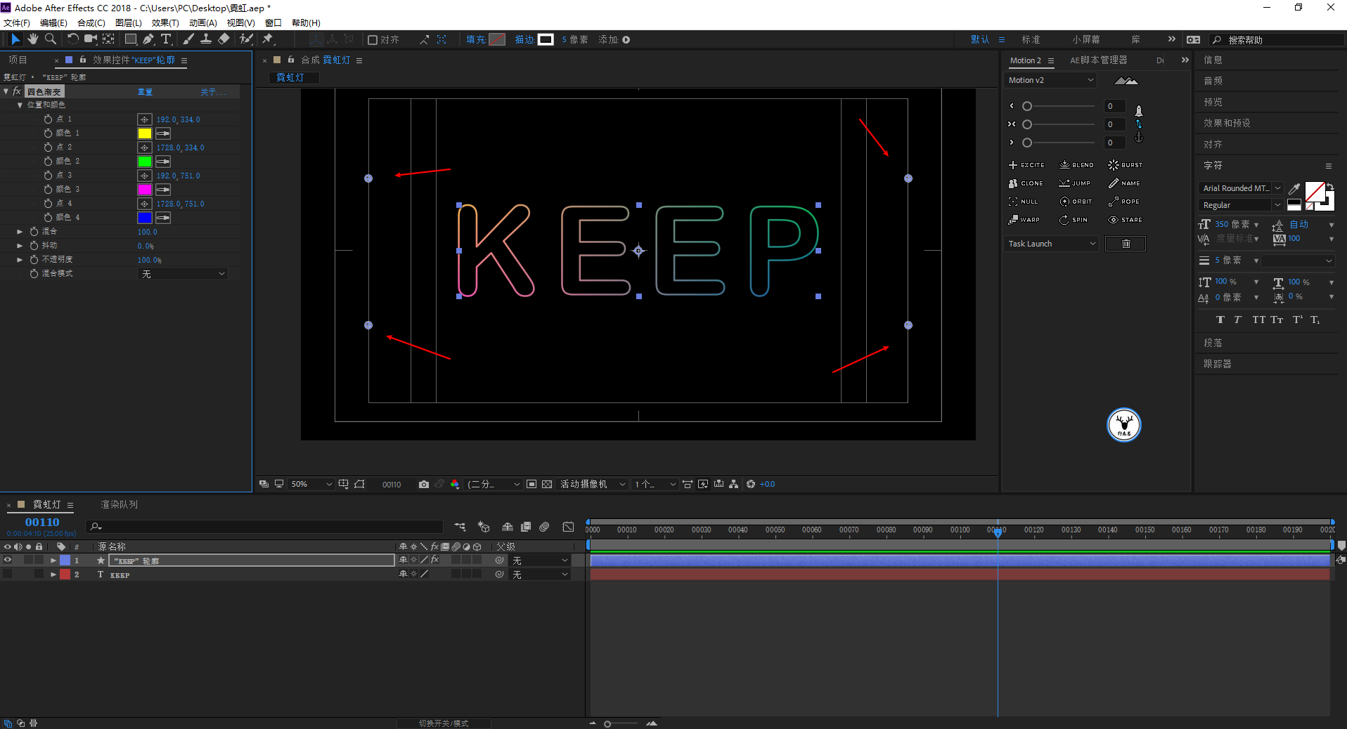
Task: Click the Motion 2 trash delete button
Action: point(1126,244)
